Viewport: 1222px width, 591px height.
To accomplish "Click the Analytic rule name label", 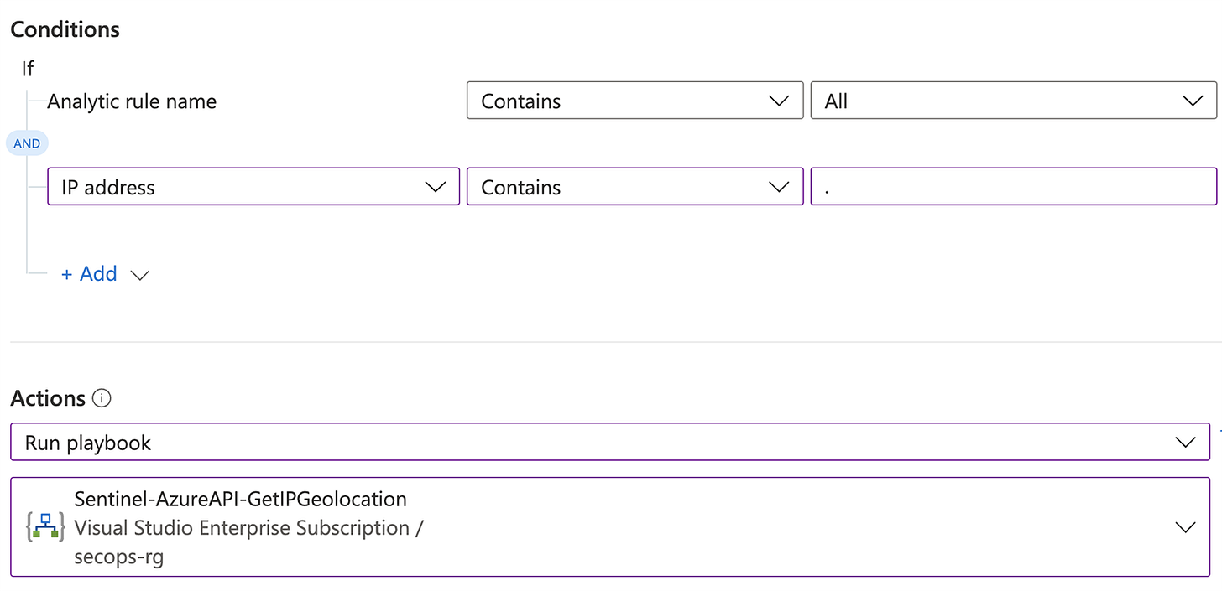I will pos(132,101).
